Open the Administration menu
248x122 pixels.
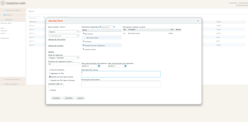click(x=13, y=79)
